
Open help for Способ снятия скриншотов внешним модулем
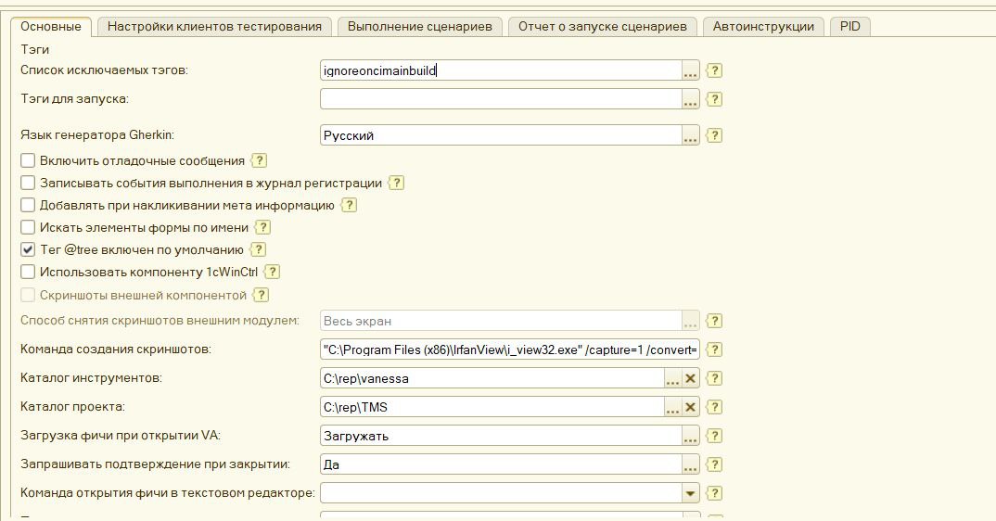pos(714,321)
